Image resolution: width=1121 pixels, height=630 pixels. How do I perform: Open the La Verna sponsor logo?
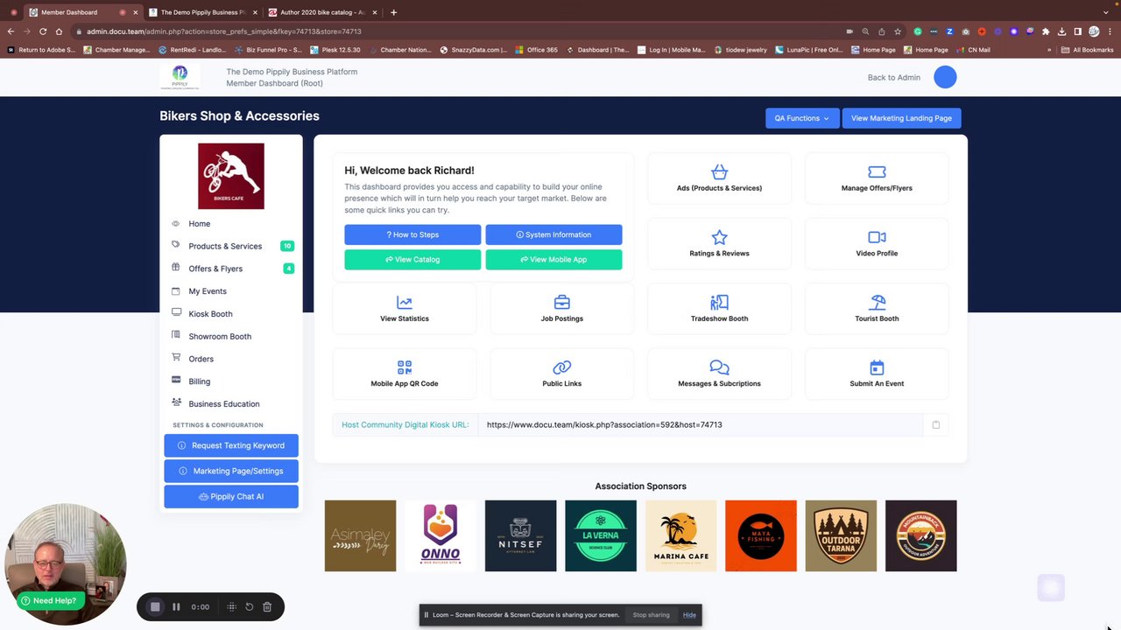(601, 536)
